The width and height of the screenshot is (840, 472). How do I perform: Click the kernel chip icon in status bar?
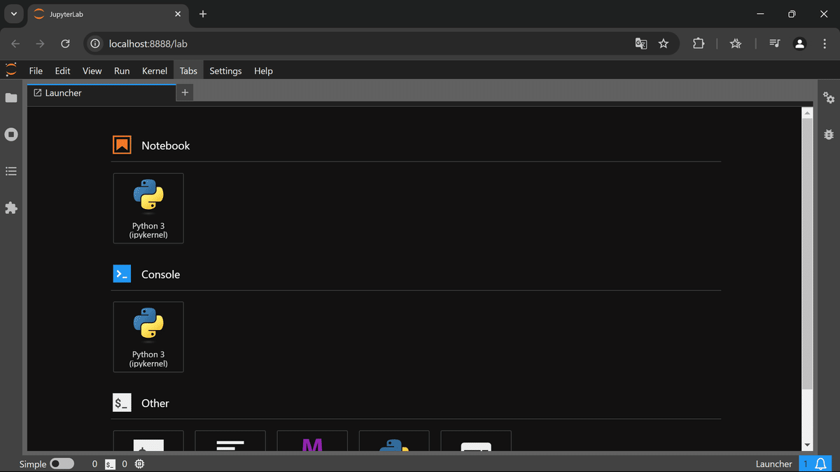tap(139, 464)
